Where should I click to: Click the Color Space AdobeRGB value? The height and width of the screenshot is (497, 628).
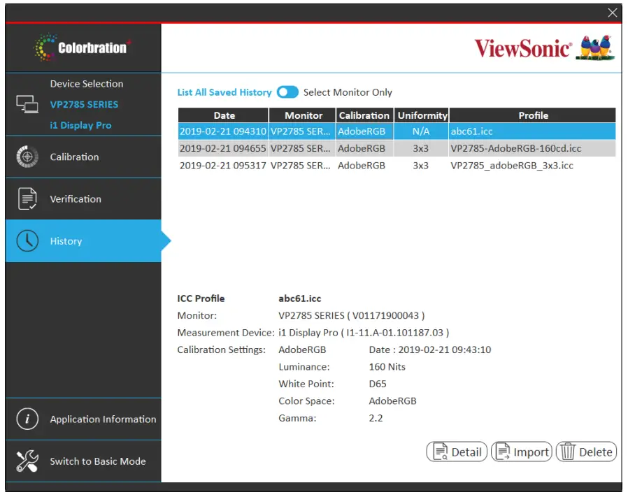click(392, 401)
